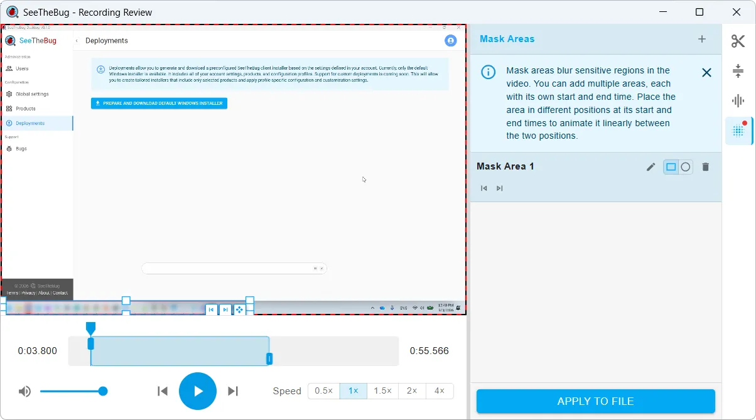756x420 pixels.
Task: Select the Mask Area 1 title
Action: click(x=505, y=166)
